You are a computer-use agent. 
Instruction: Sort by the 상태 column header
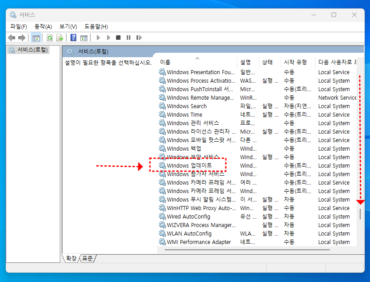pyautogui.click(x=270, y=62)
